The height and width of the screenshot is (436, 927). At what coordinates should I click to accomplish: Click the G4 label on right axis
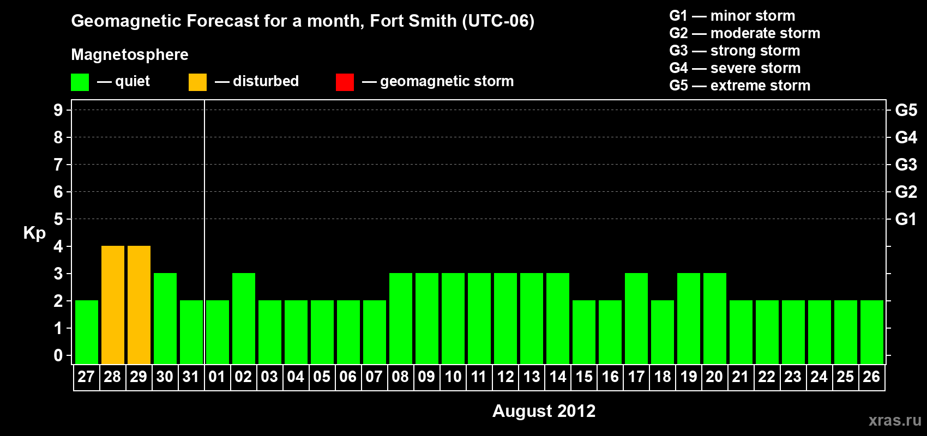pyautogui.click(x=906, y=137)
